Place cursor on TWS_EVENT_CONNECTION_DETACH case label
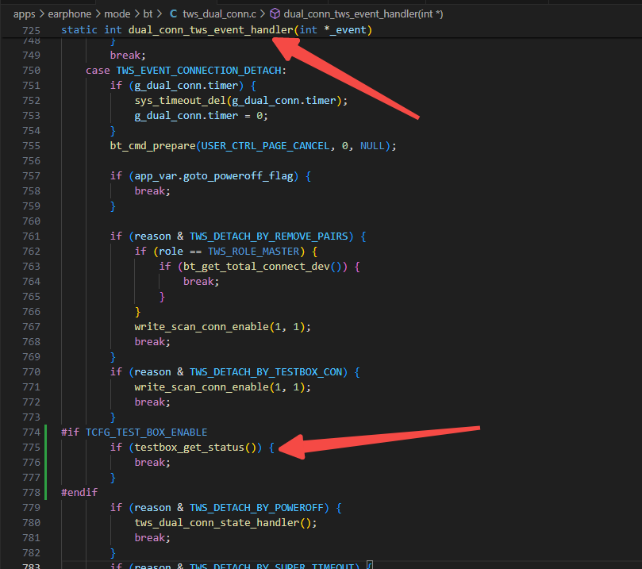Image resolution: width=642 pixels, height=569 pixels. pyautogui.click(x=198, y=71)
